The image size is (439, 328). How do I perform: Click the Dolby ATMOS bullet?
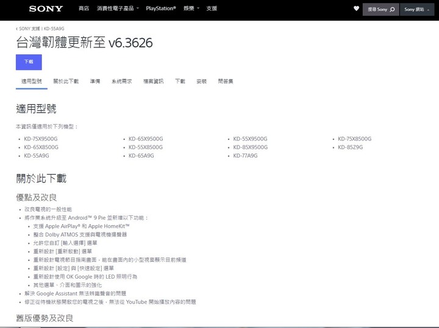(x=80, y=234)
